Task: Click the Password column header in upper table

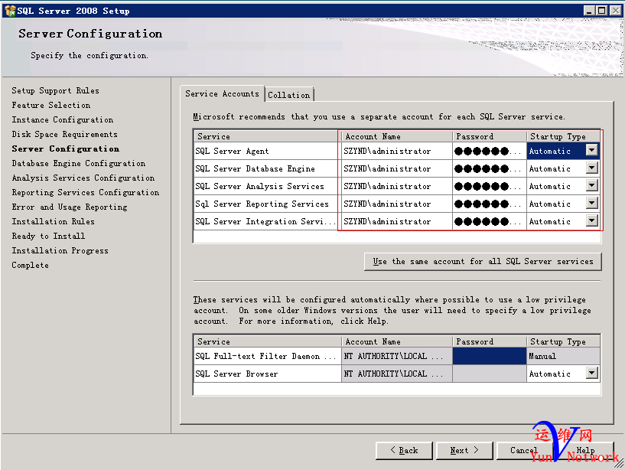Action: (x=490, y=136)
